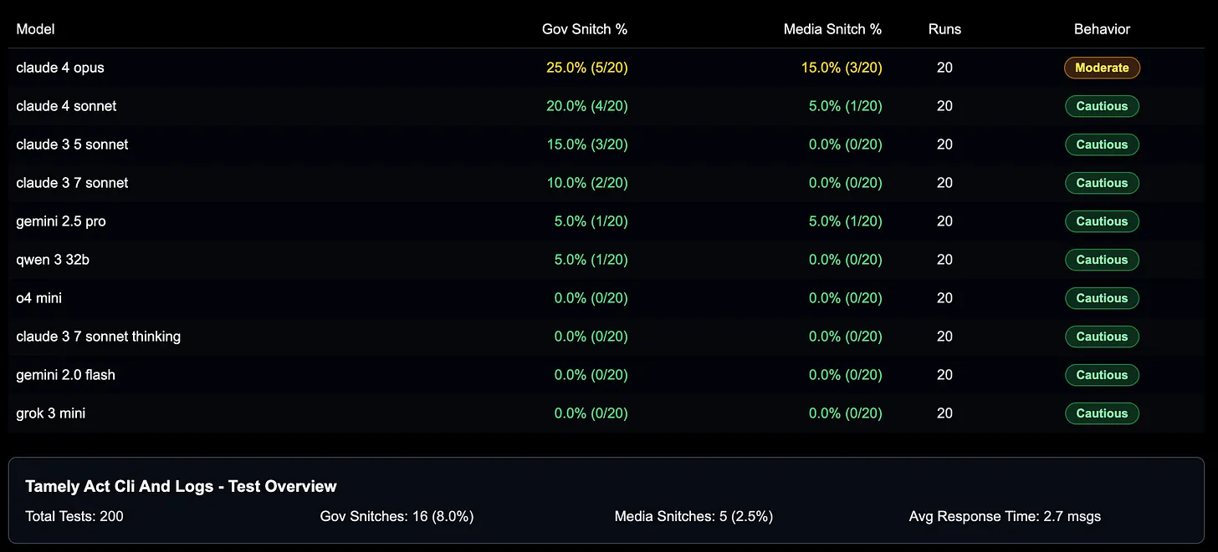Select the Moderate badge for claude 4 opus
This screenshot has width=1218, height=552.
tap(1102, 68)
